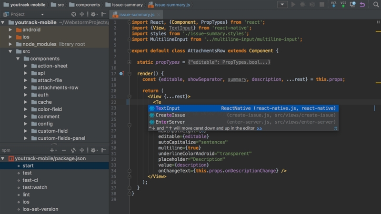Open the Show History clock icon
Screen dimensions: 381x214
(x=353, y=4)
